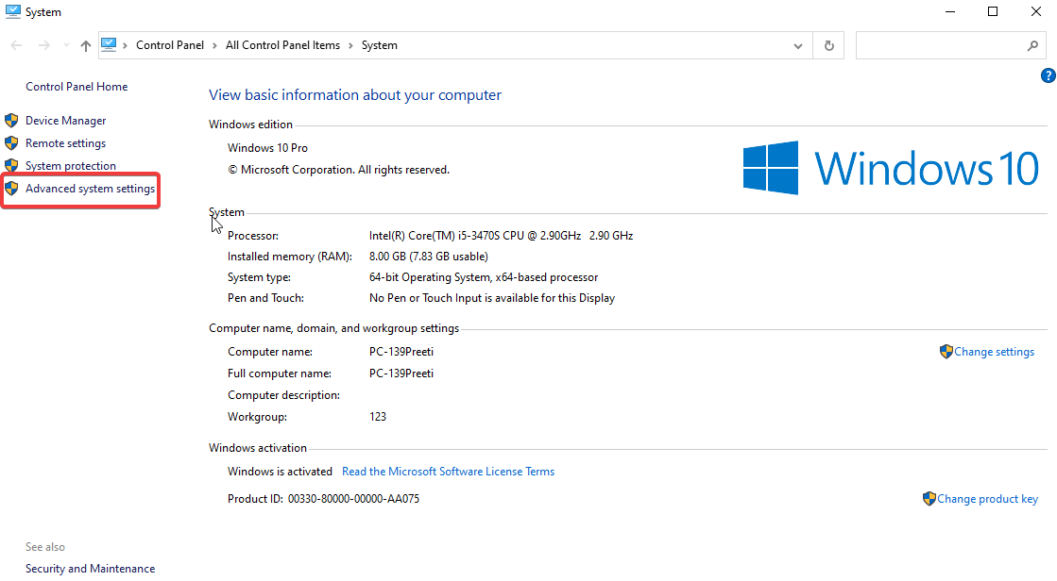Image resolution: width=1057 pixels, height=581 pixels.
Task: Expand the chevron before Control Panel breadcrumb
Action: coord(126,46)
